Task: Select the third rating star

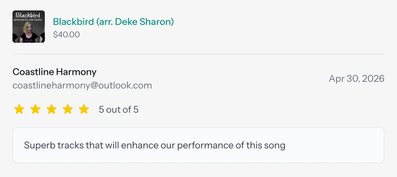Action: (x=52, y=109)
